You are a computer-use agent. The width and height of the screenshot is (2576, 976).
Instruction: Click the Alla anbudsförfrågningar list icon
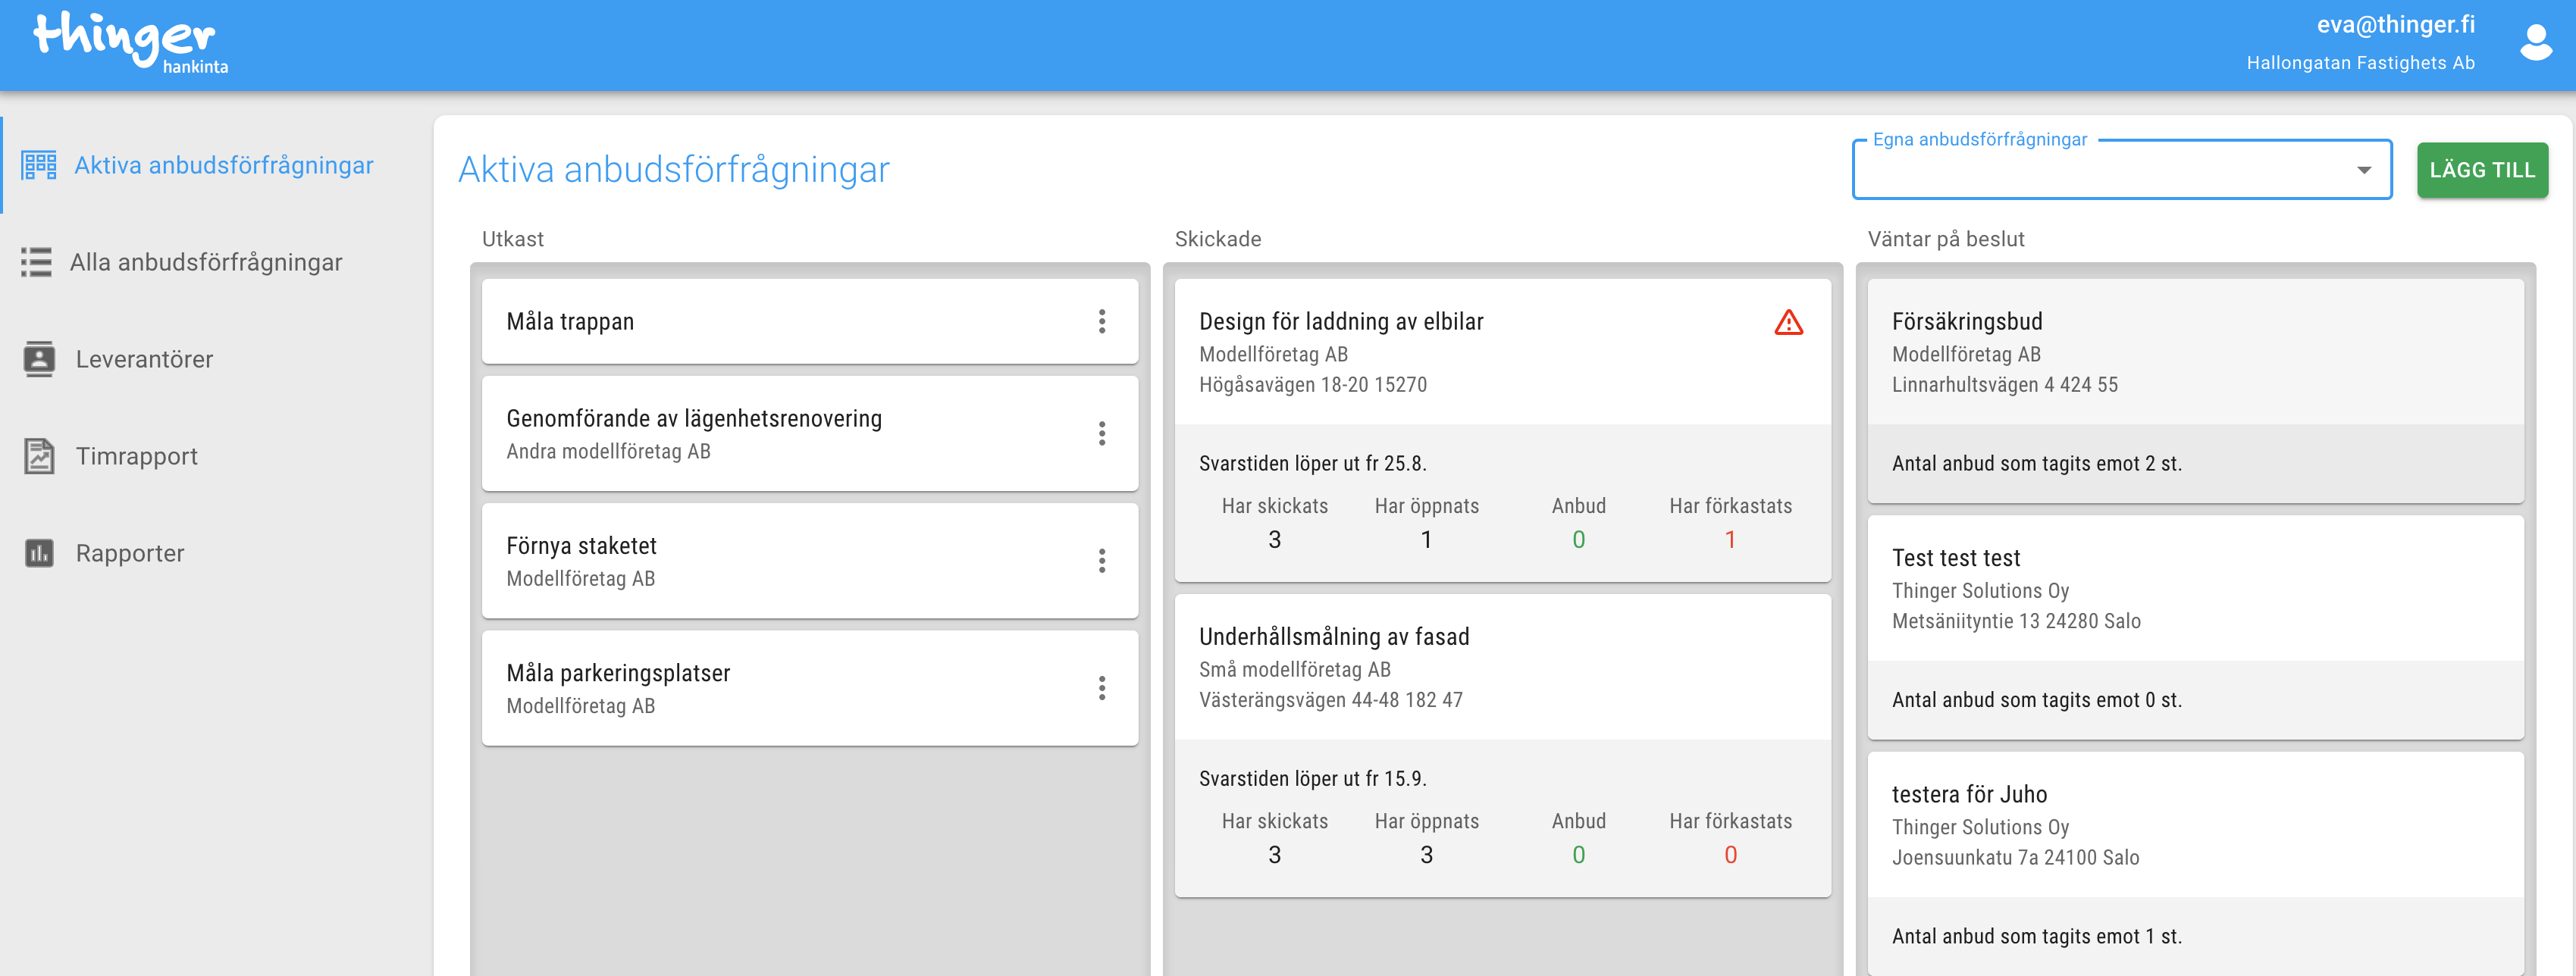(37, 262)
